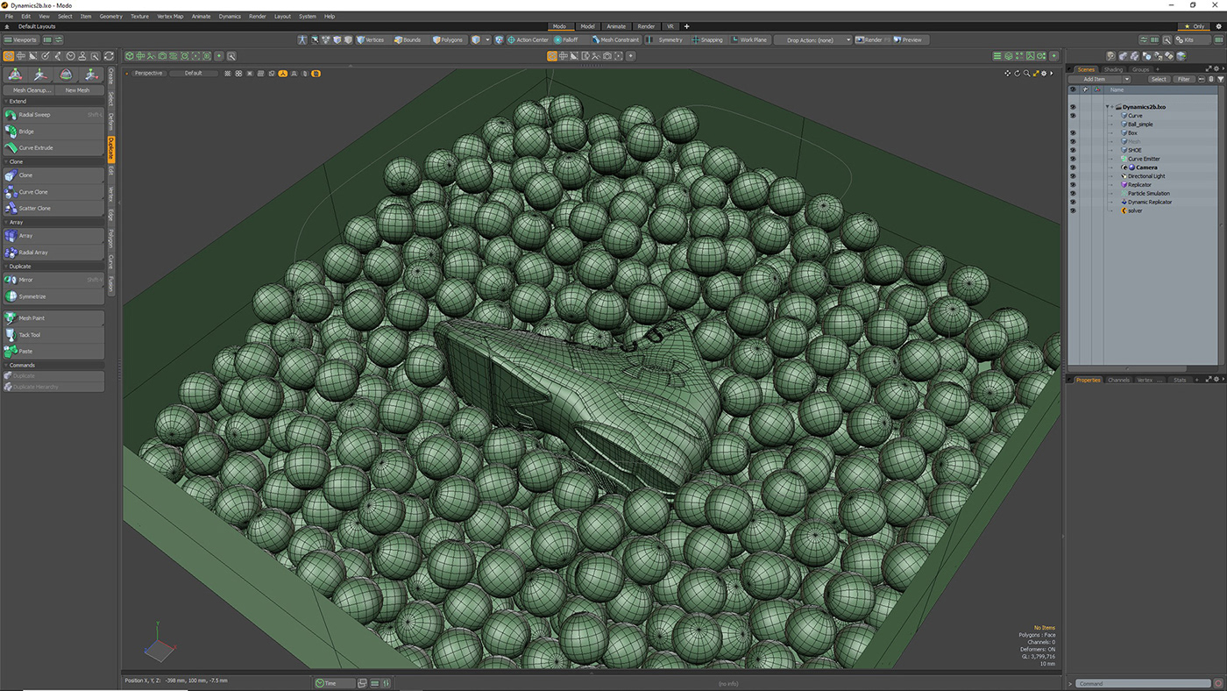Image resolution: width=1227 pixels, height=691 pixels.
Task: Switch to the Shading tab
Action: [1113, 69]
